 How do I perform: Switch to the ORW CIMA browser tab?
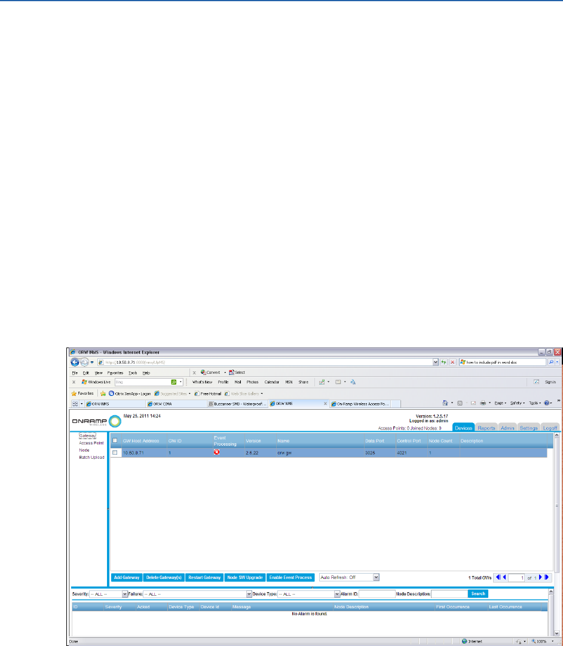click(x=176, y=404)
